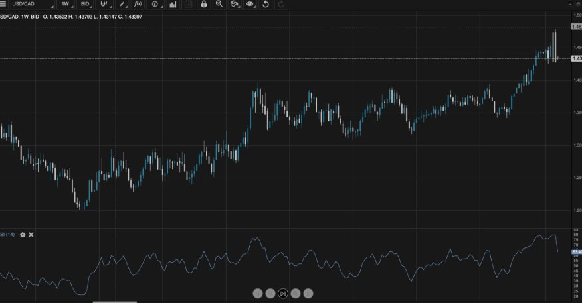Open RSI (14) indicator settings gear
The image size is (582, 303).
(x=23, y=235)
